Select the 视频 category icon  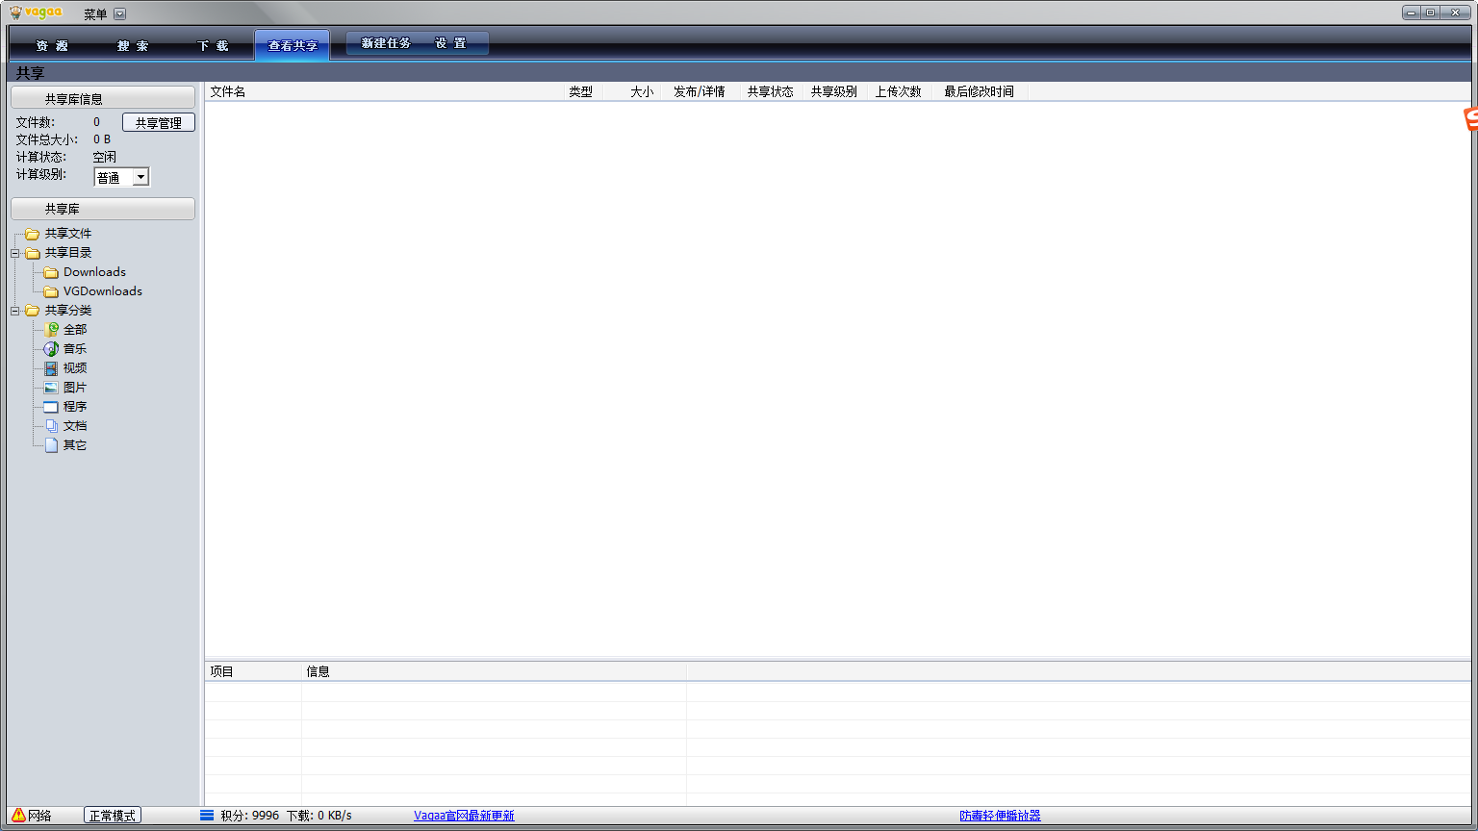click(51, 367)
